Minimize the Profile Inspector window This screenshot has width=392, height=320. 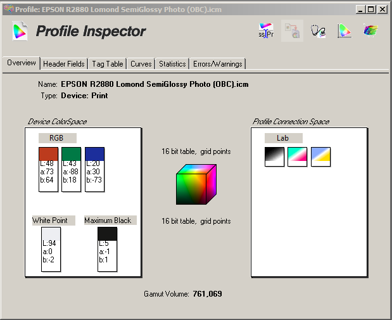click(x=360, y=10)
